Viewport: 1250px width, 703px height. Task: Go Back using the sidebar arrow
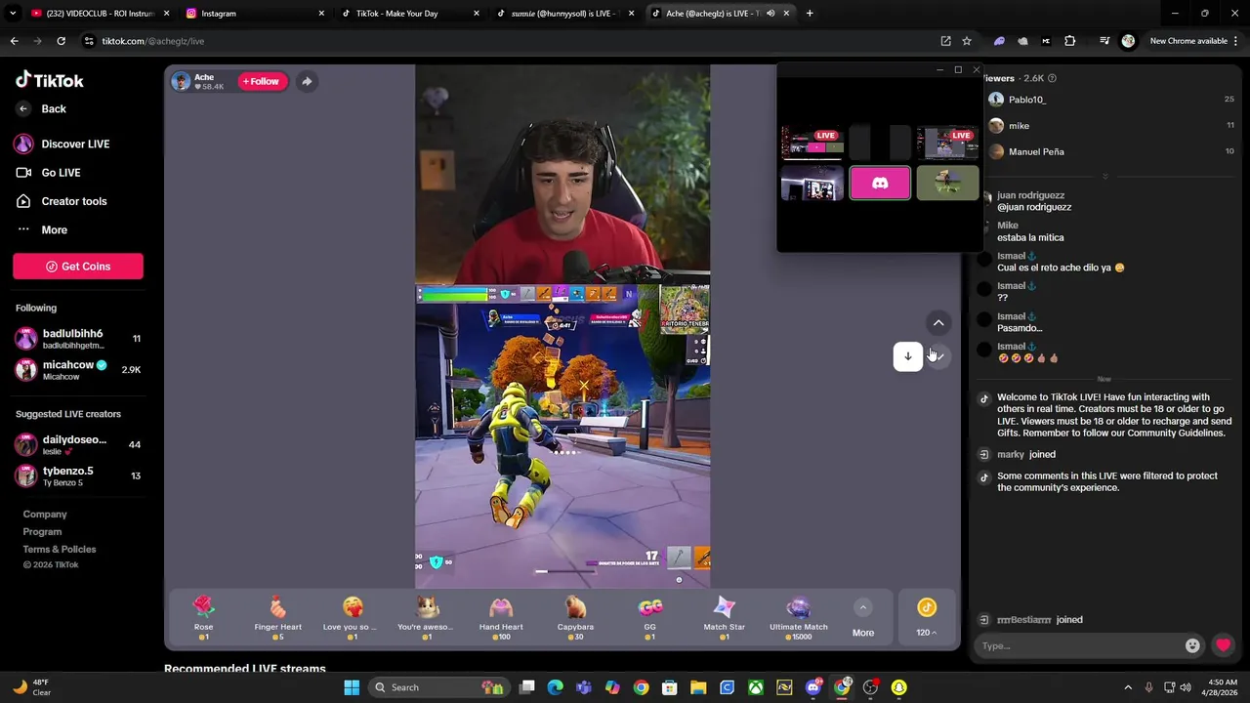click(x=23, y=108)
